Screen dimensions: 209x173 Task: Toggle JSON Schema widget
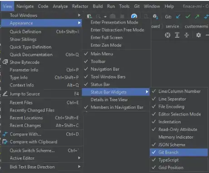click(179, 144)
